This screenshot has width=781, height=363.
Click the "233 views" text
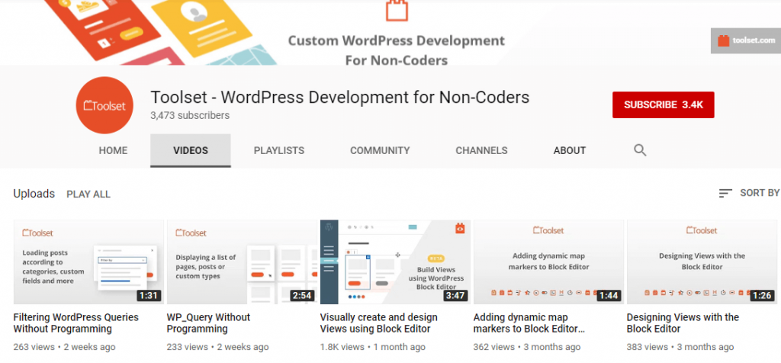point(188,347)
